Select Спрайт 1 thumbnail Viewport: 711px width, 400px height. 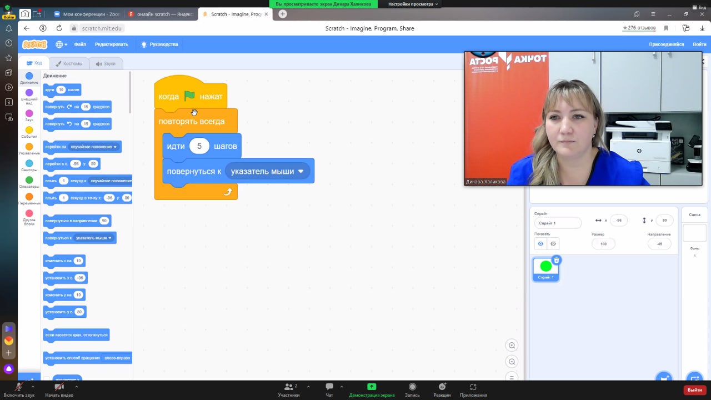545,269
